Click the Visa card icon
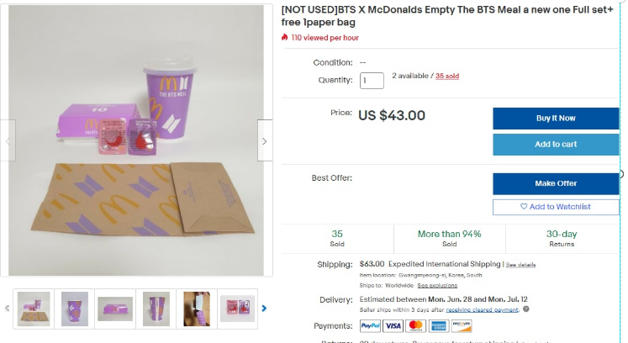The height and width of the screenshot is (343, 628). point(393,326)
